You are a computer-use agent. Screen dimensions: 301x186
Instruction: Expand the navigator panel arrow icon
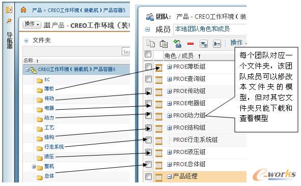click(x=9, y=10)
